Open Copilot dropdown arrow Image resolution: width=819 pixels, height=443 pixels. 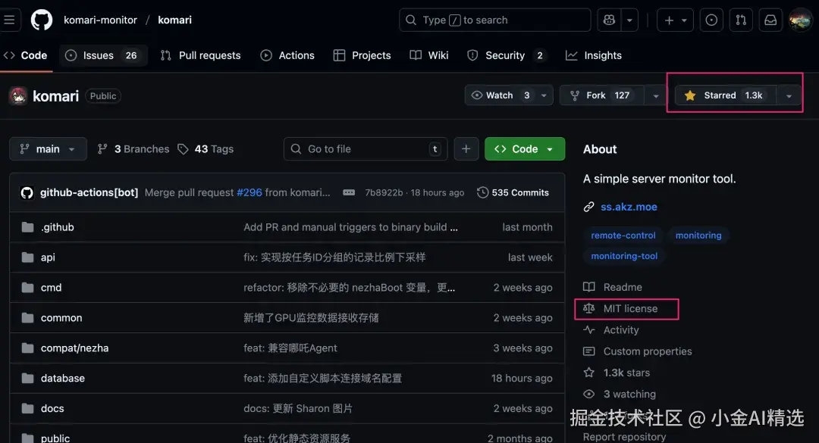(629, 20)
